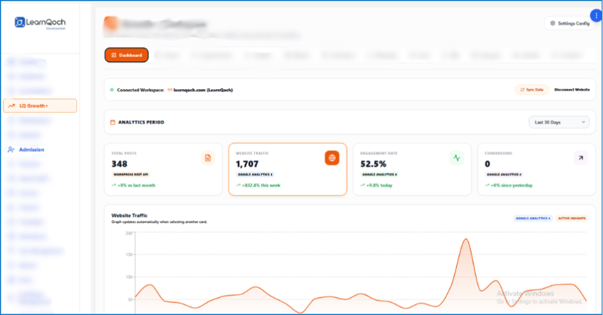Click the green connected status dot
Screen dimensions: 603x315
click(x=112, y=90)
